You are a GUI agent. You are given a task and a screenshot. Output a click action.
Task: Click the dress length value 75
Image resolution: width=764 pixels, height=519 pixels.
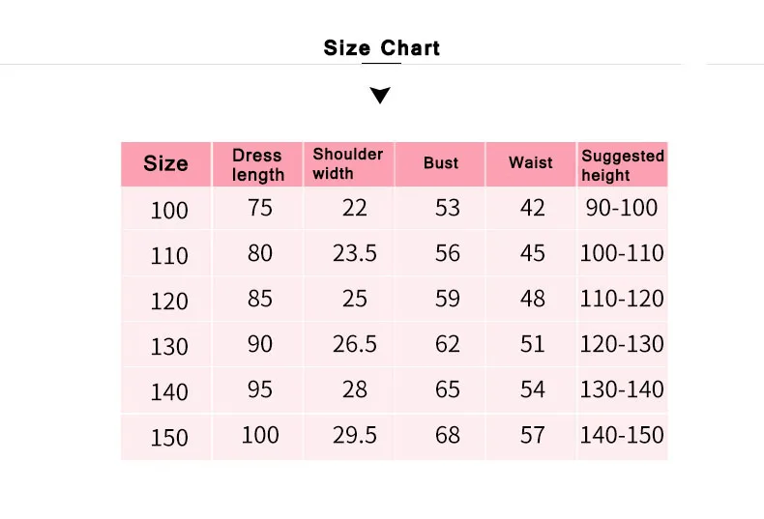point(260,208)
